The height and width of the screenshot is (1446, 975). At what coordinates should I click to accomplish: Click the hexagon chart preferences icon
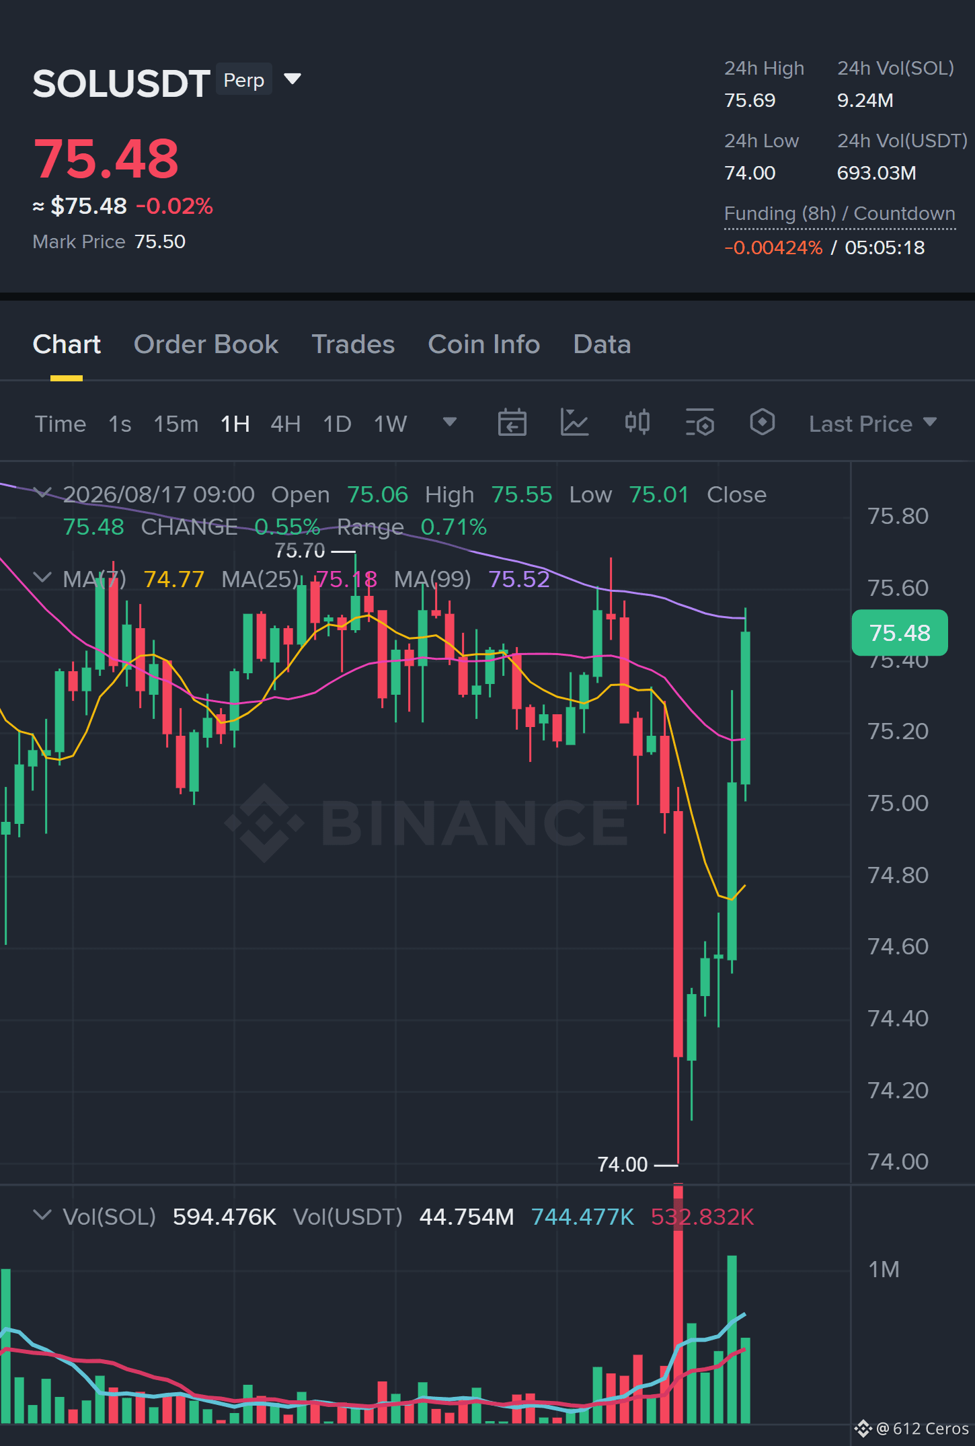coord(763,423)
